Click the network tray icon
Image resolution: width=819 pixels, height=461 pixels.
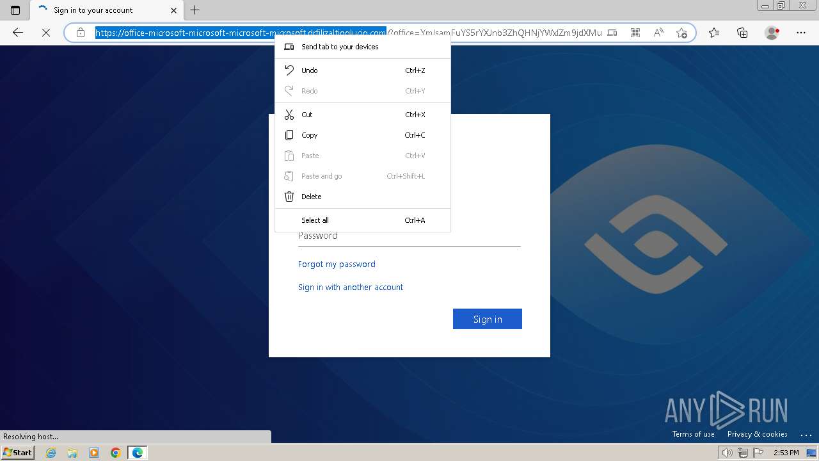(743, 453)
